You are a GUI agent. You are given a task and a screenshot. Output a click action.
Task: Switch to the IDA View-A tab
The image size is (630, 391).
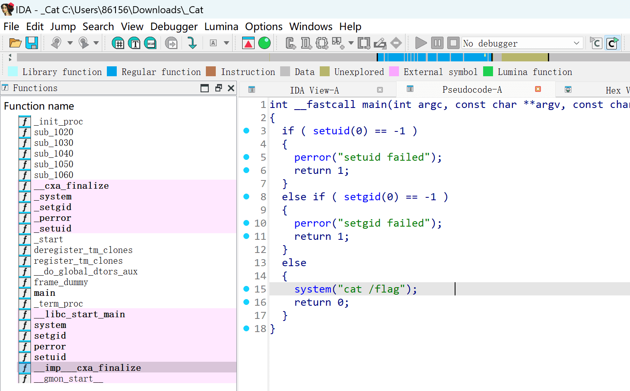pos(314,90)
